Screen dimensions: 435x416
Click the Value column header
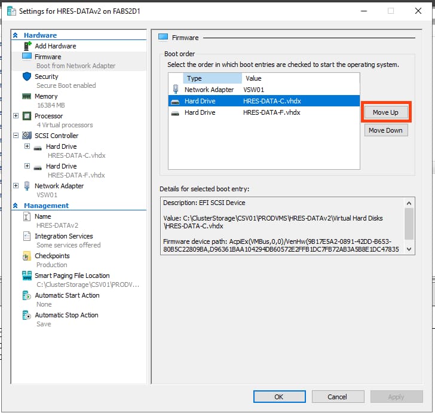pyautogui.click(x=301, y=78)
